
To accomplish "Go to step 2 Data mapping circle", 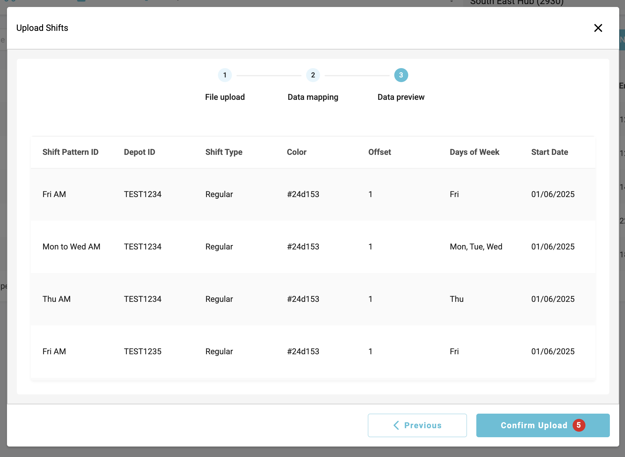I will tap(313, 75).
